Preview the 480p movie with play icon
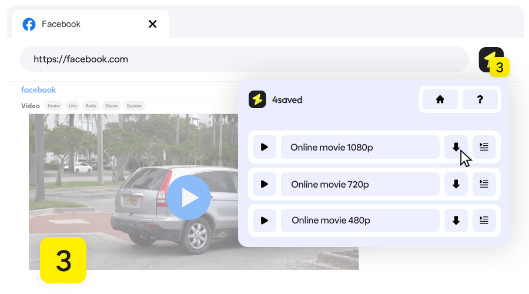529x294 pixels. (264, 220)
